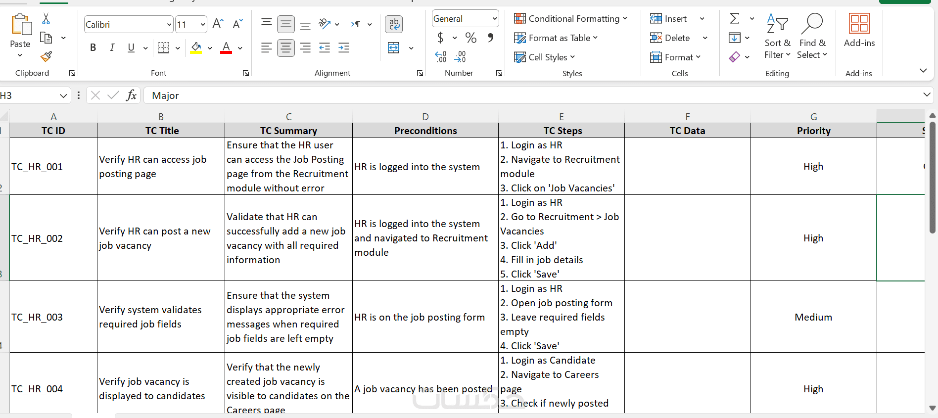Open the font size dropdown

203,24
